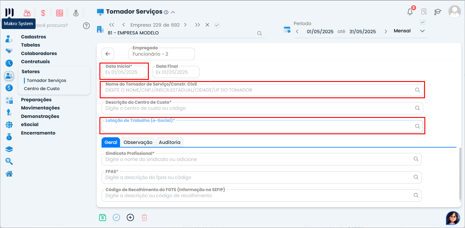Open the notifications bell icon
Viewport: 465px width, 228px height.
coord(410,12)
